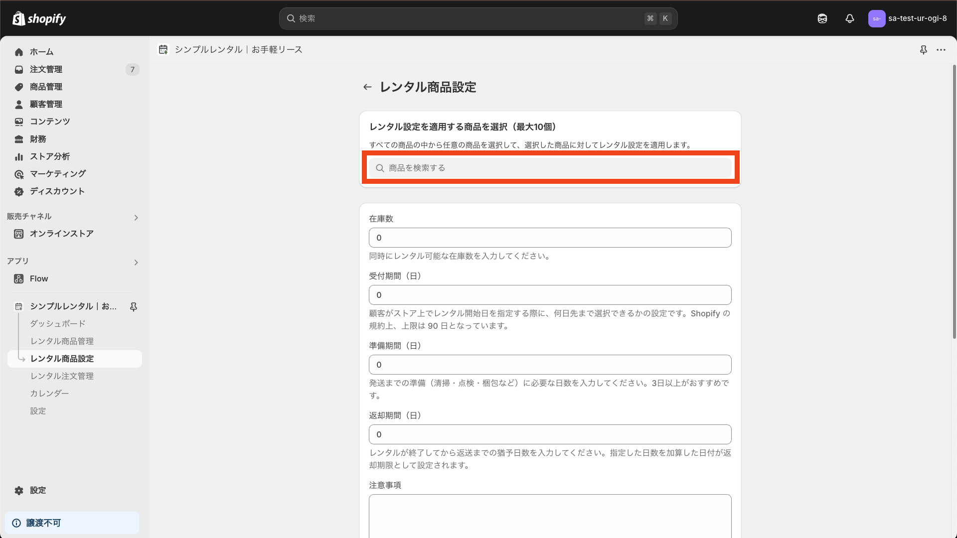Expand the 販売チャネル section chevron
The image size is (957, 538).
(x=136, y=217)
